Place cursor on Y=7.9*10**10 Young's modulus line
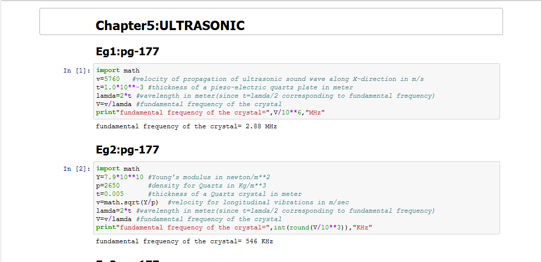The height and width of the screenshot is (262, 541). 183,177
